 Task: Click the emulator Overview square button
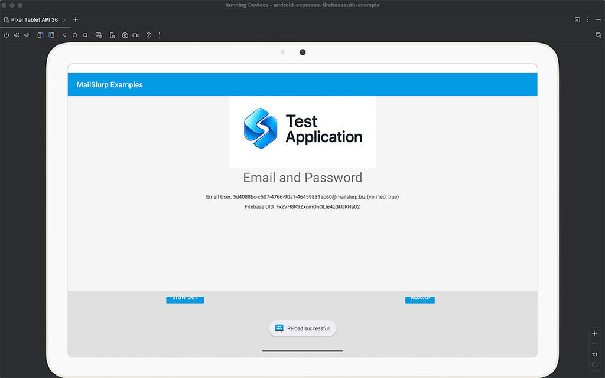pos(85,35)
